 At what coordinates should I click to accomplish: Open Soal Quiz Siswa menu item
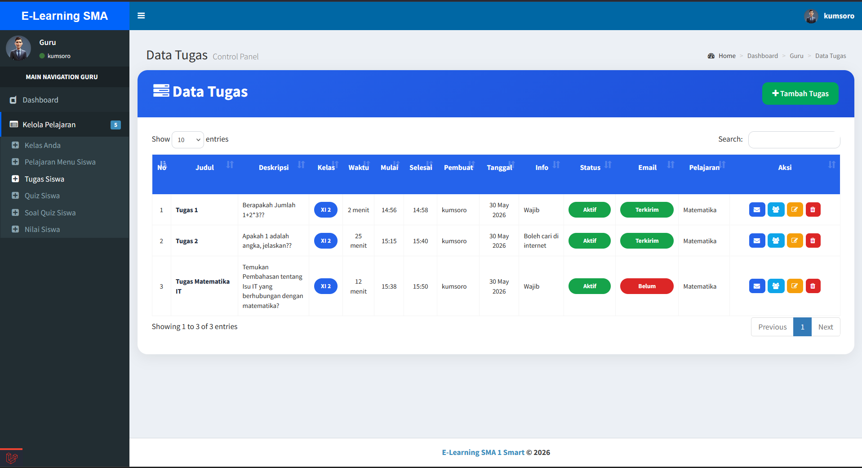pos(65,213)
